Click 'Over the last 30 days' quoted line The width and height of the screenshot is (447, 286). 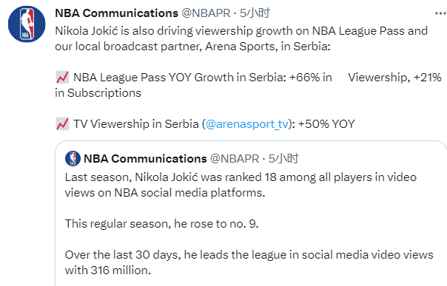pyautogui.click(x=249, y=255)
